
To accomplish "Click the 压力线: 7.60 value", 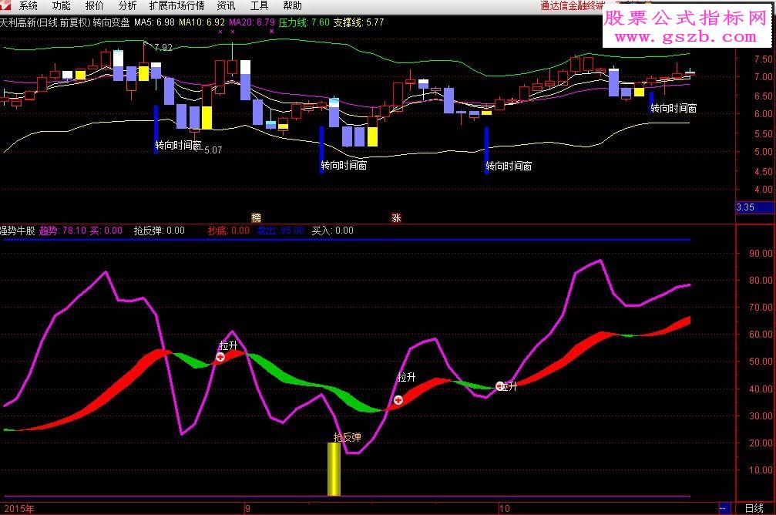I will point(304,22).
